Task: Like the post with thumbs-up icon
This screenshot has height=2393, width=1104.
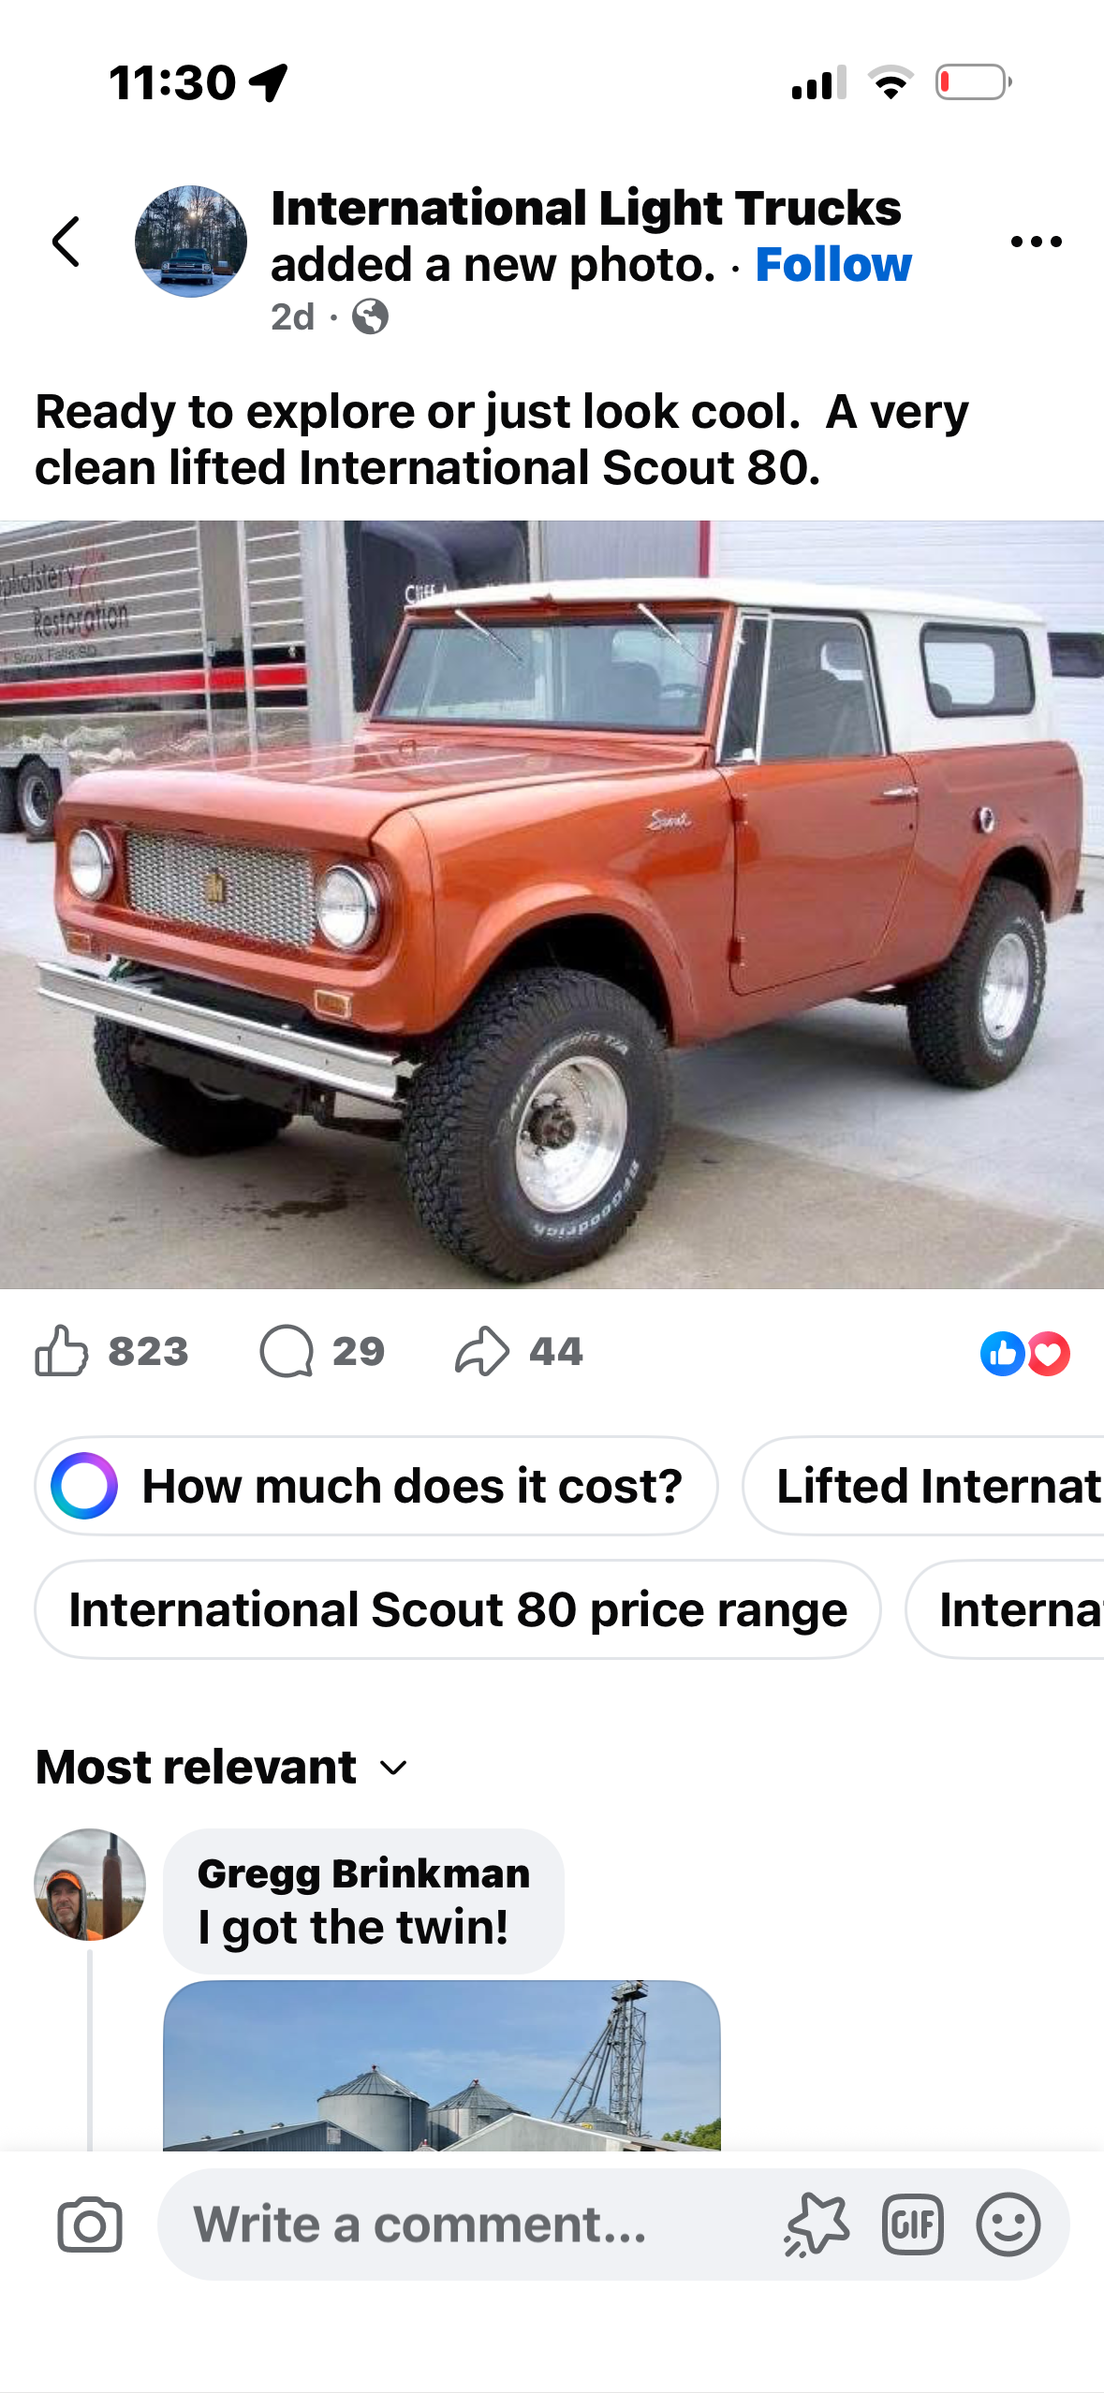Action: (62, 1351)
